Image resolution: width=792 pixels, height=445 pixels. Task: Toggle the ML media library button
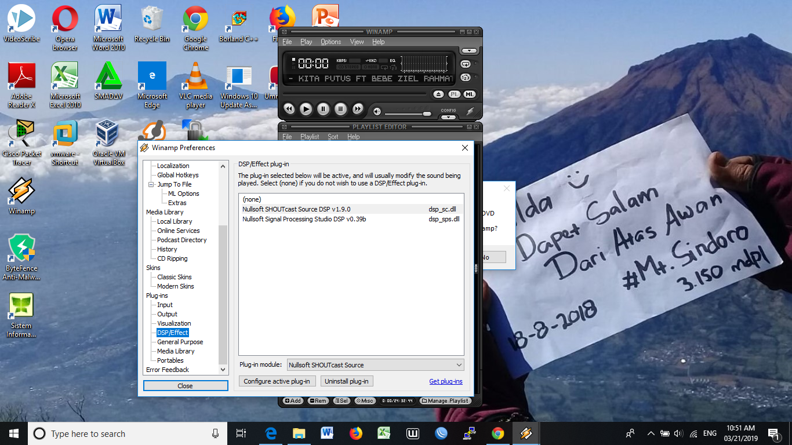(x=470, y=94)
